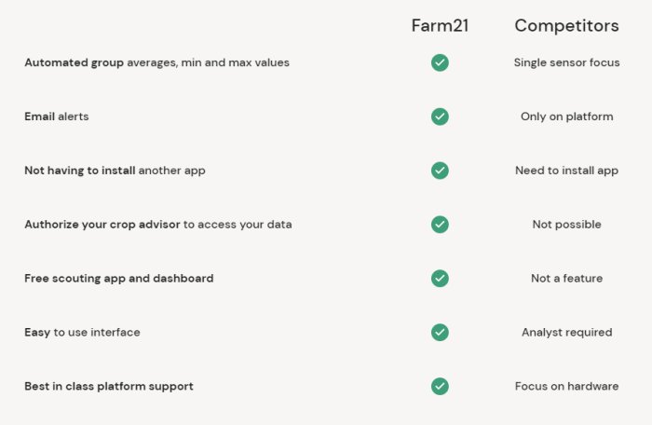Click the green checkmark for Automated group averages

point(440,62)
